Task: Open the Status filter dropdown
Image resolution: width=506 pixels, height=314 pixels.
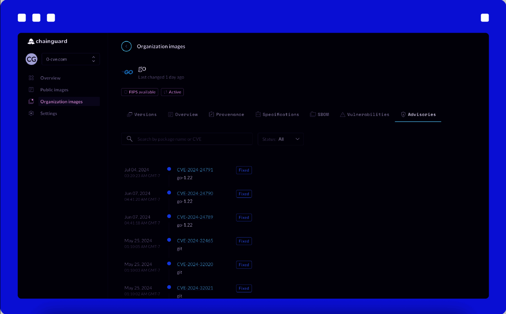Action: pyautogui.click(x=281, y=139)
